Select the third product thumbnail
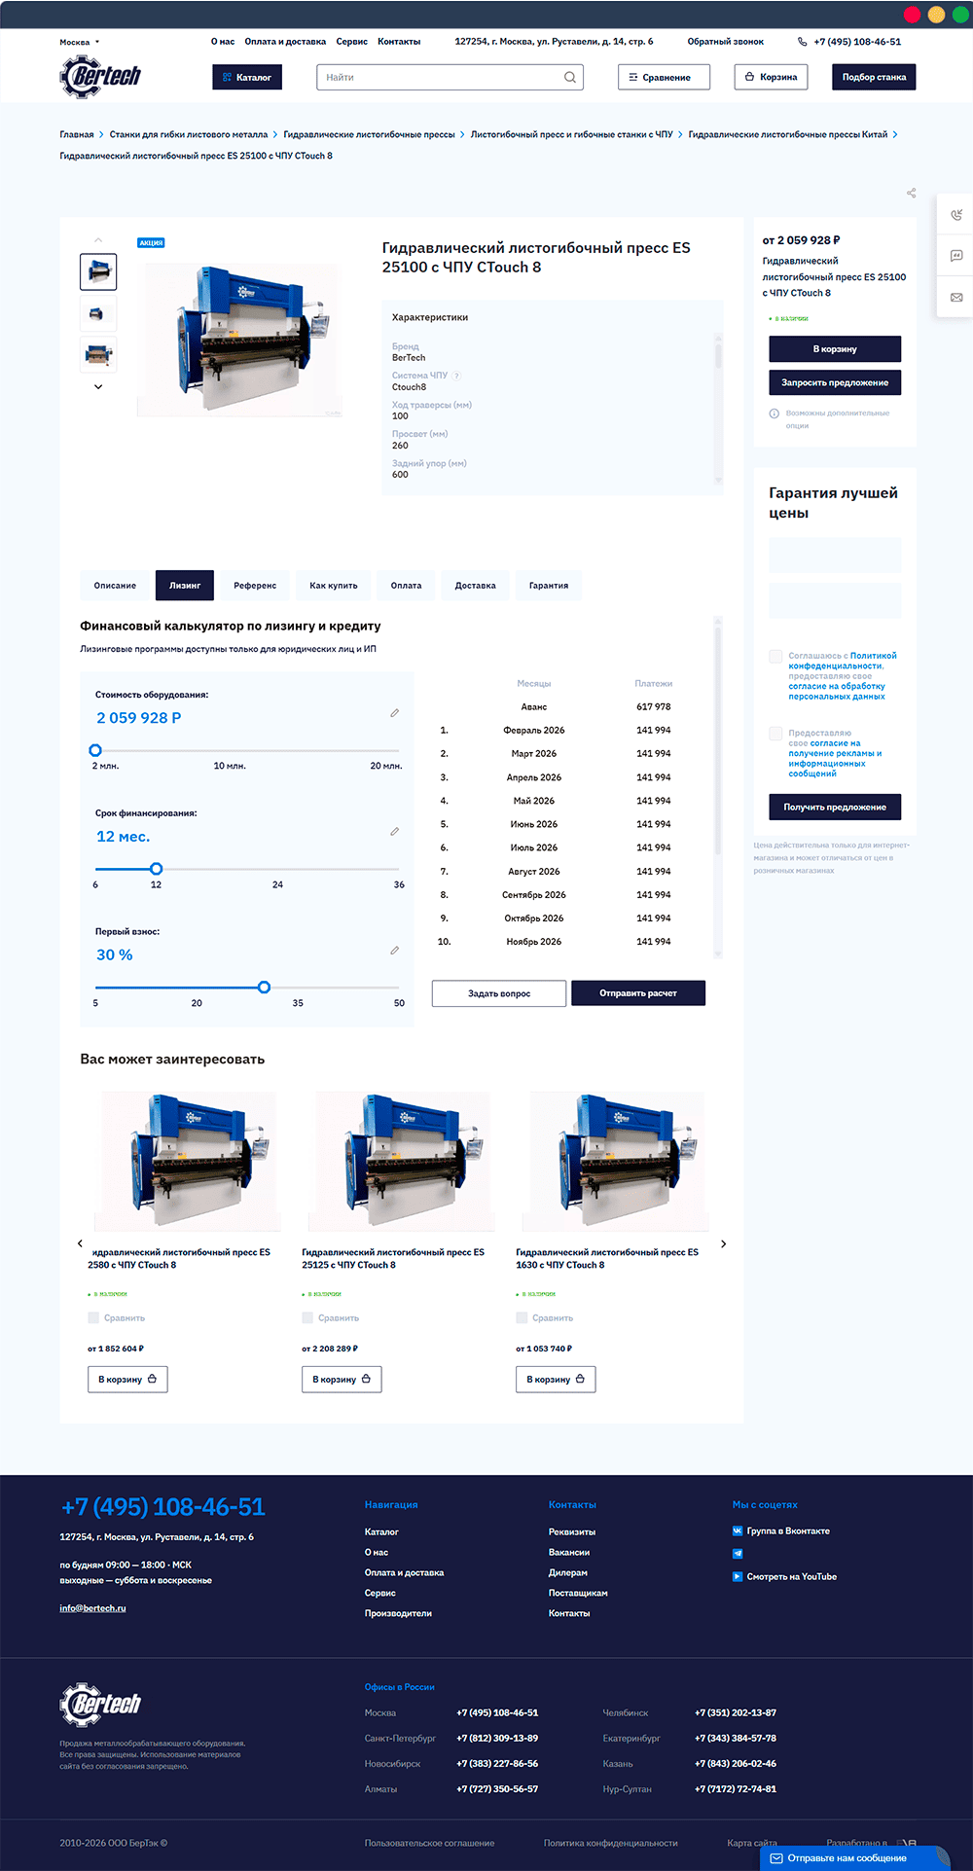The image size is (973, 1871). pyautogui.click(x=98, y=354)
